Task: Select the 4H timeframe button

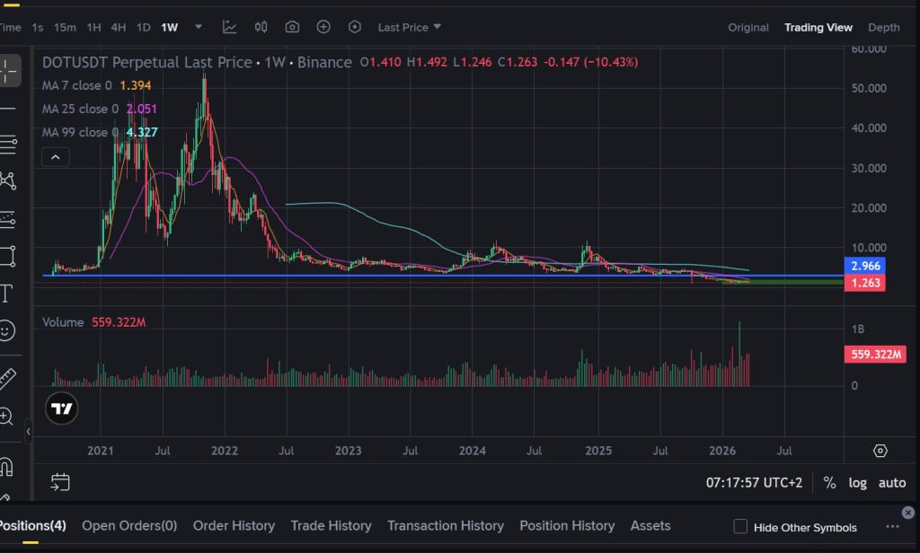Action: (x=119, y=27)
